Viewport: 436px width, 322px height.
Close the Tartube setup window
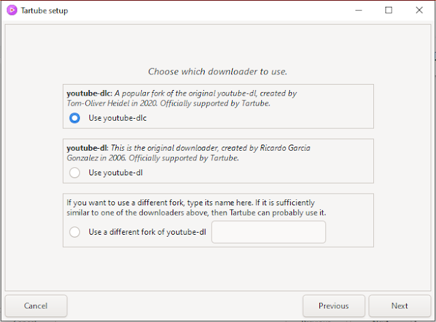[x=419, y=10]
